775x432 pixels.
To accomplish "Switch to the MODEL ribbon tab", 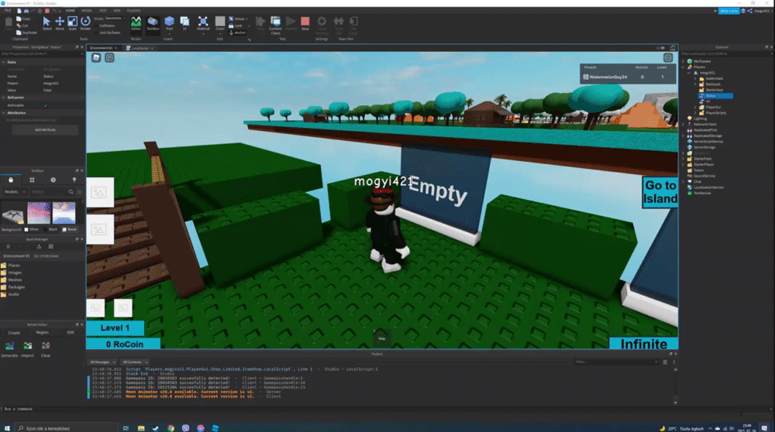I will click(87, 10).
